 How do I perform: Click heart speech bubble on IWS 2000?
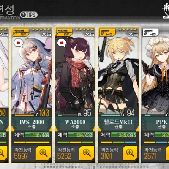coord(18,43)
